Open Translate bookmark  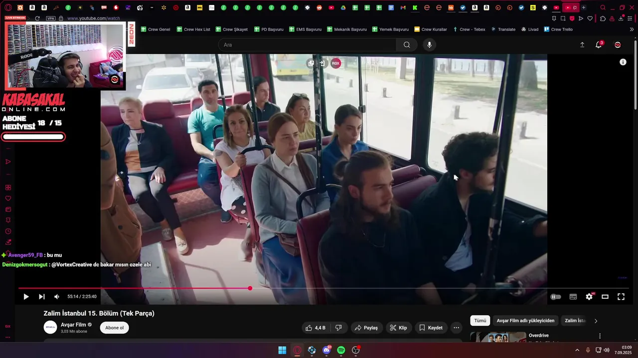503,29
